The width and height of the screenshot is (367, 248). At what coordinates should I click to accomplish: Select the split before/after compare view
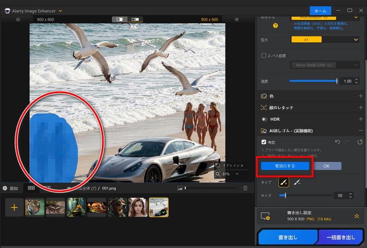pyautogui.click(x=119, y=19)
